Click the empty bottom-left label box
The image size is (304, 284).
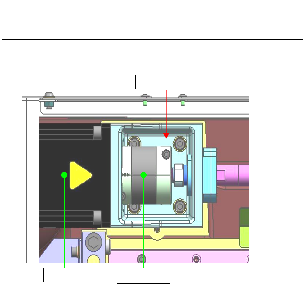tap(64, 275)
